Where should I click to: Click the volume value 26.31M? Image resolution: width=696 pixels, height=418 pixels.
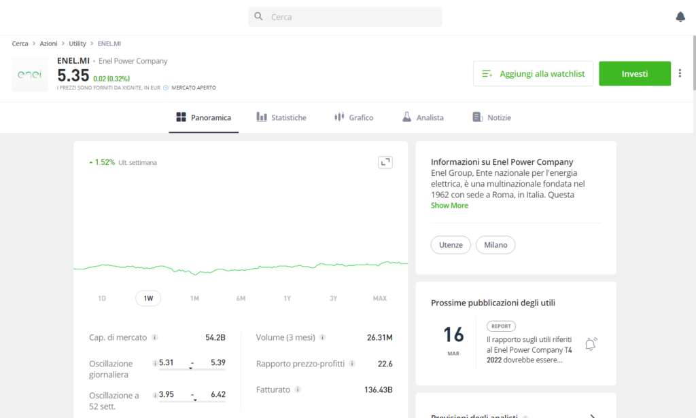click(x=379, y=337)
